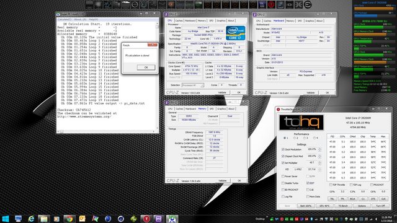Open the SPD tab in CPU-Z memory window
Viewport: 397px width, 223px height.
tap(212, 109)
